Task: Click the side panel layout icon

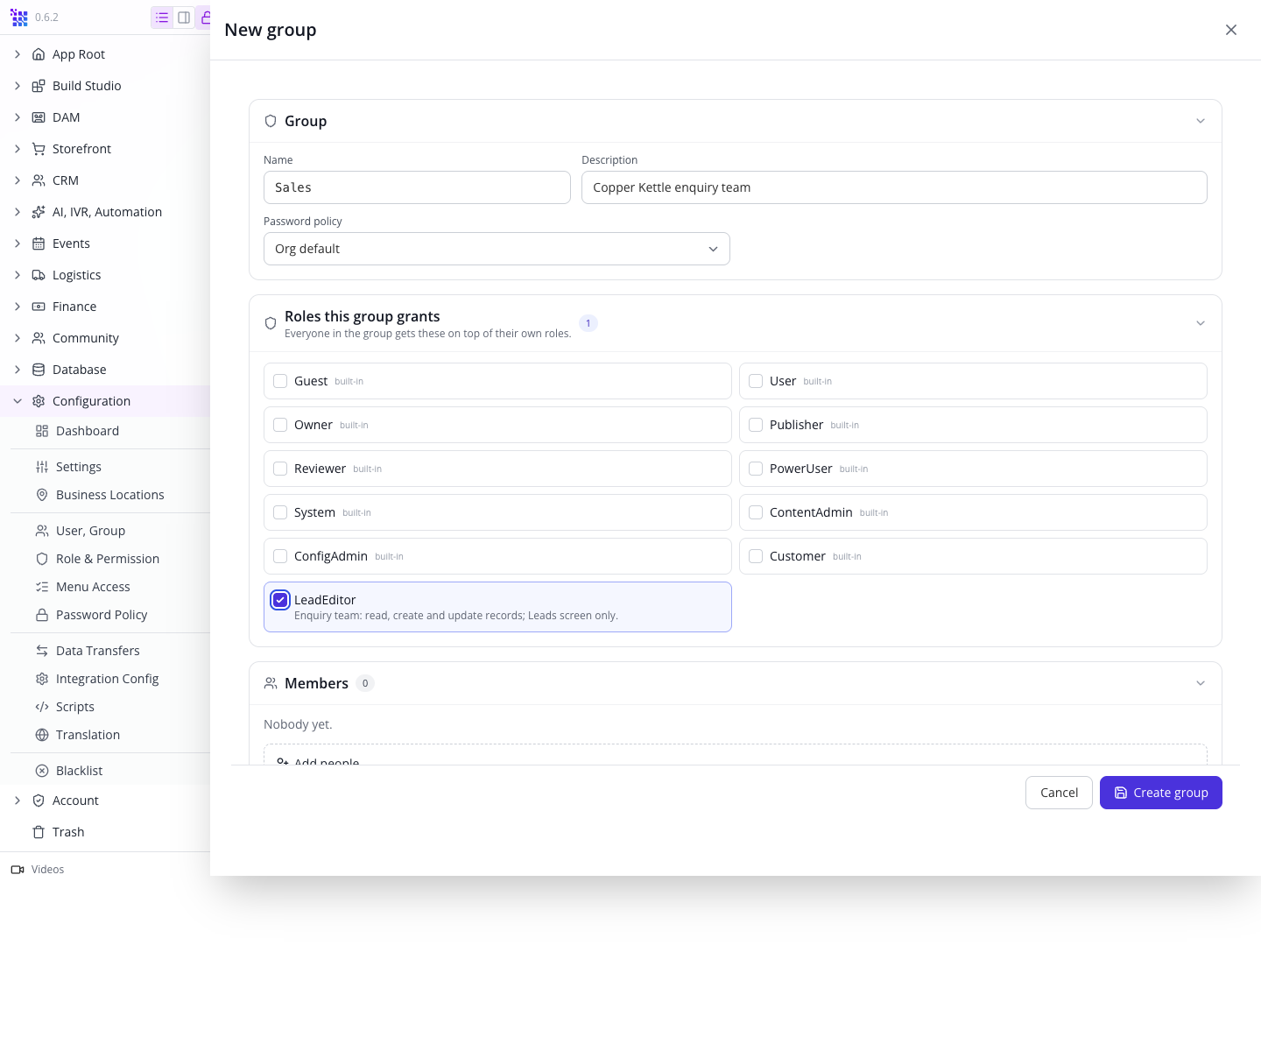Action: click(184, 18)
